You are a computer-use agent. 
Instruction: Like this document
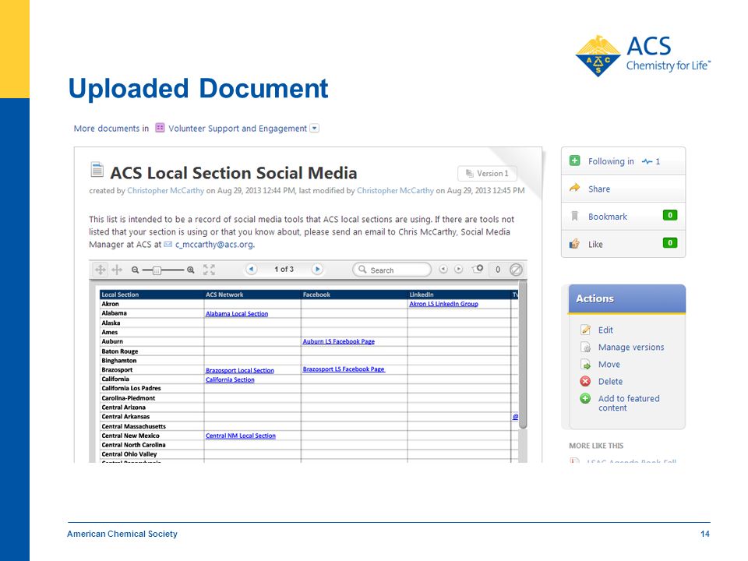pyautogui.click(x=595, y=244)
